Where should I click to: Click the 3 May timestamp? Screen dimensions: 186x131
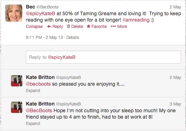click(175, 104)
